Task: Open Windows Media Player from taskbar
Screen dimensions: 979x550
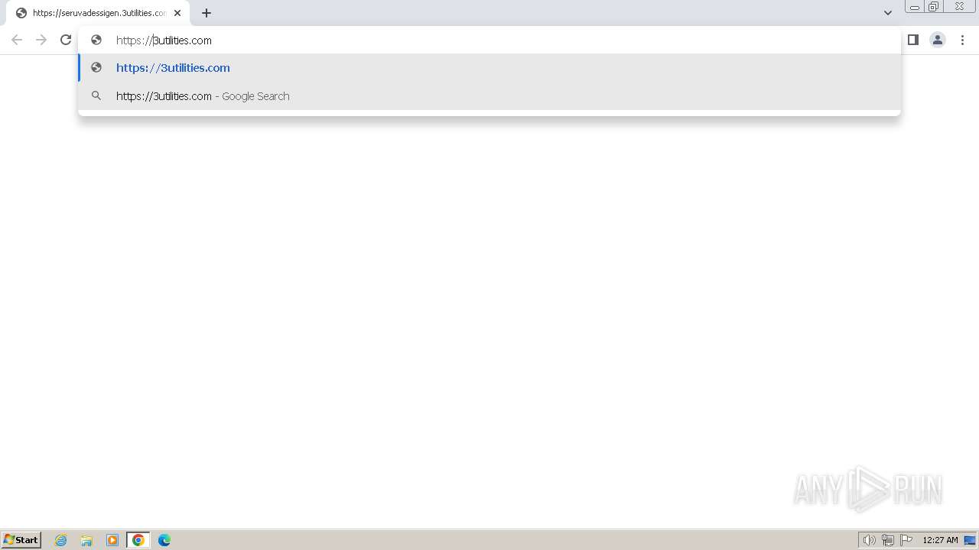Action: click(112, 540)
